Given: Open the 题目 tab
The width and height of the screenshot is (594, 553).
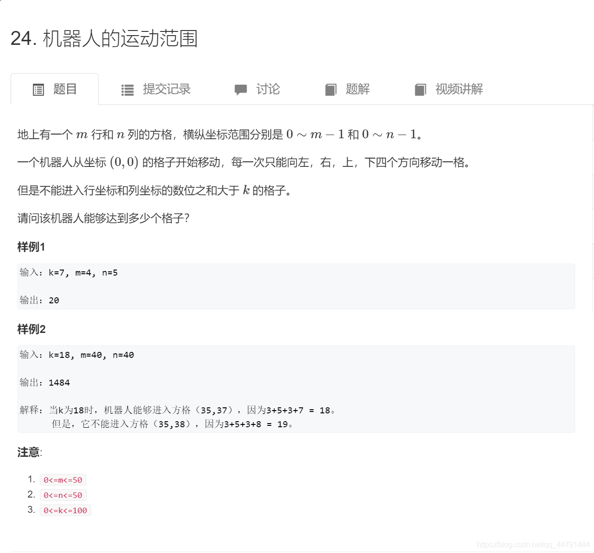Looking at the screenshot, I should click(55, 89).
